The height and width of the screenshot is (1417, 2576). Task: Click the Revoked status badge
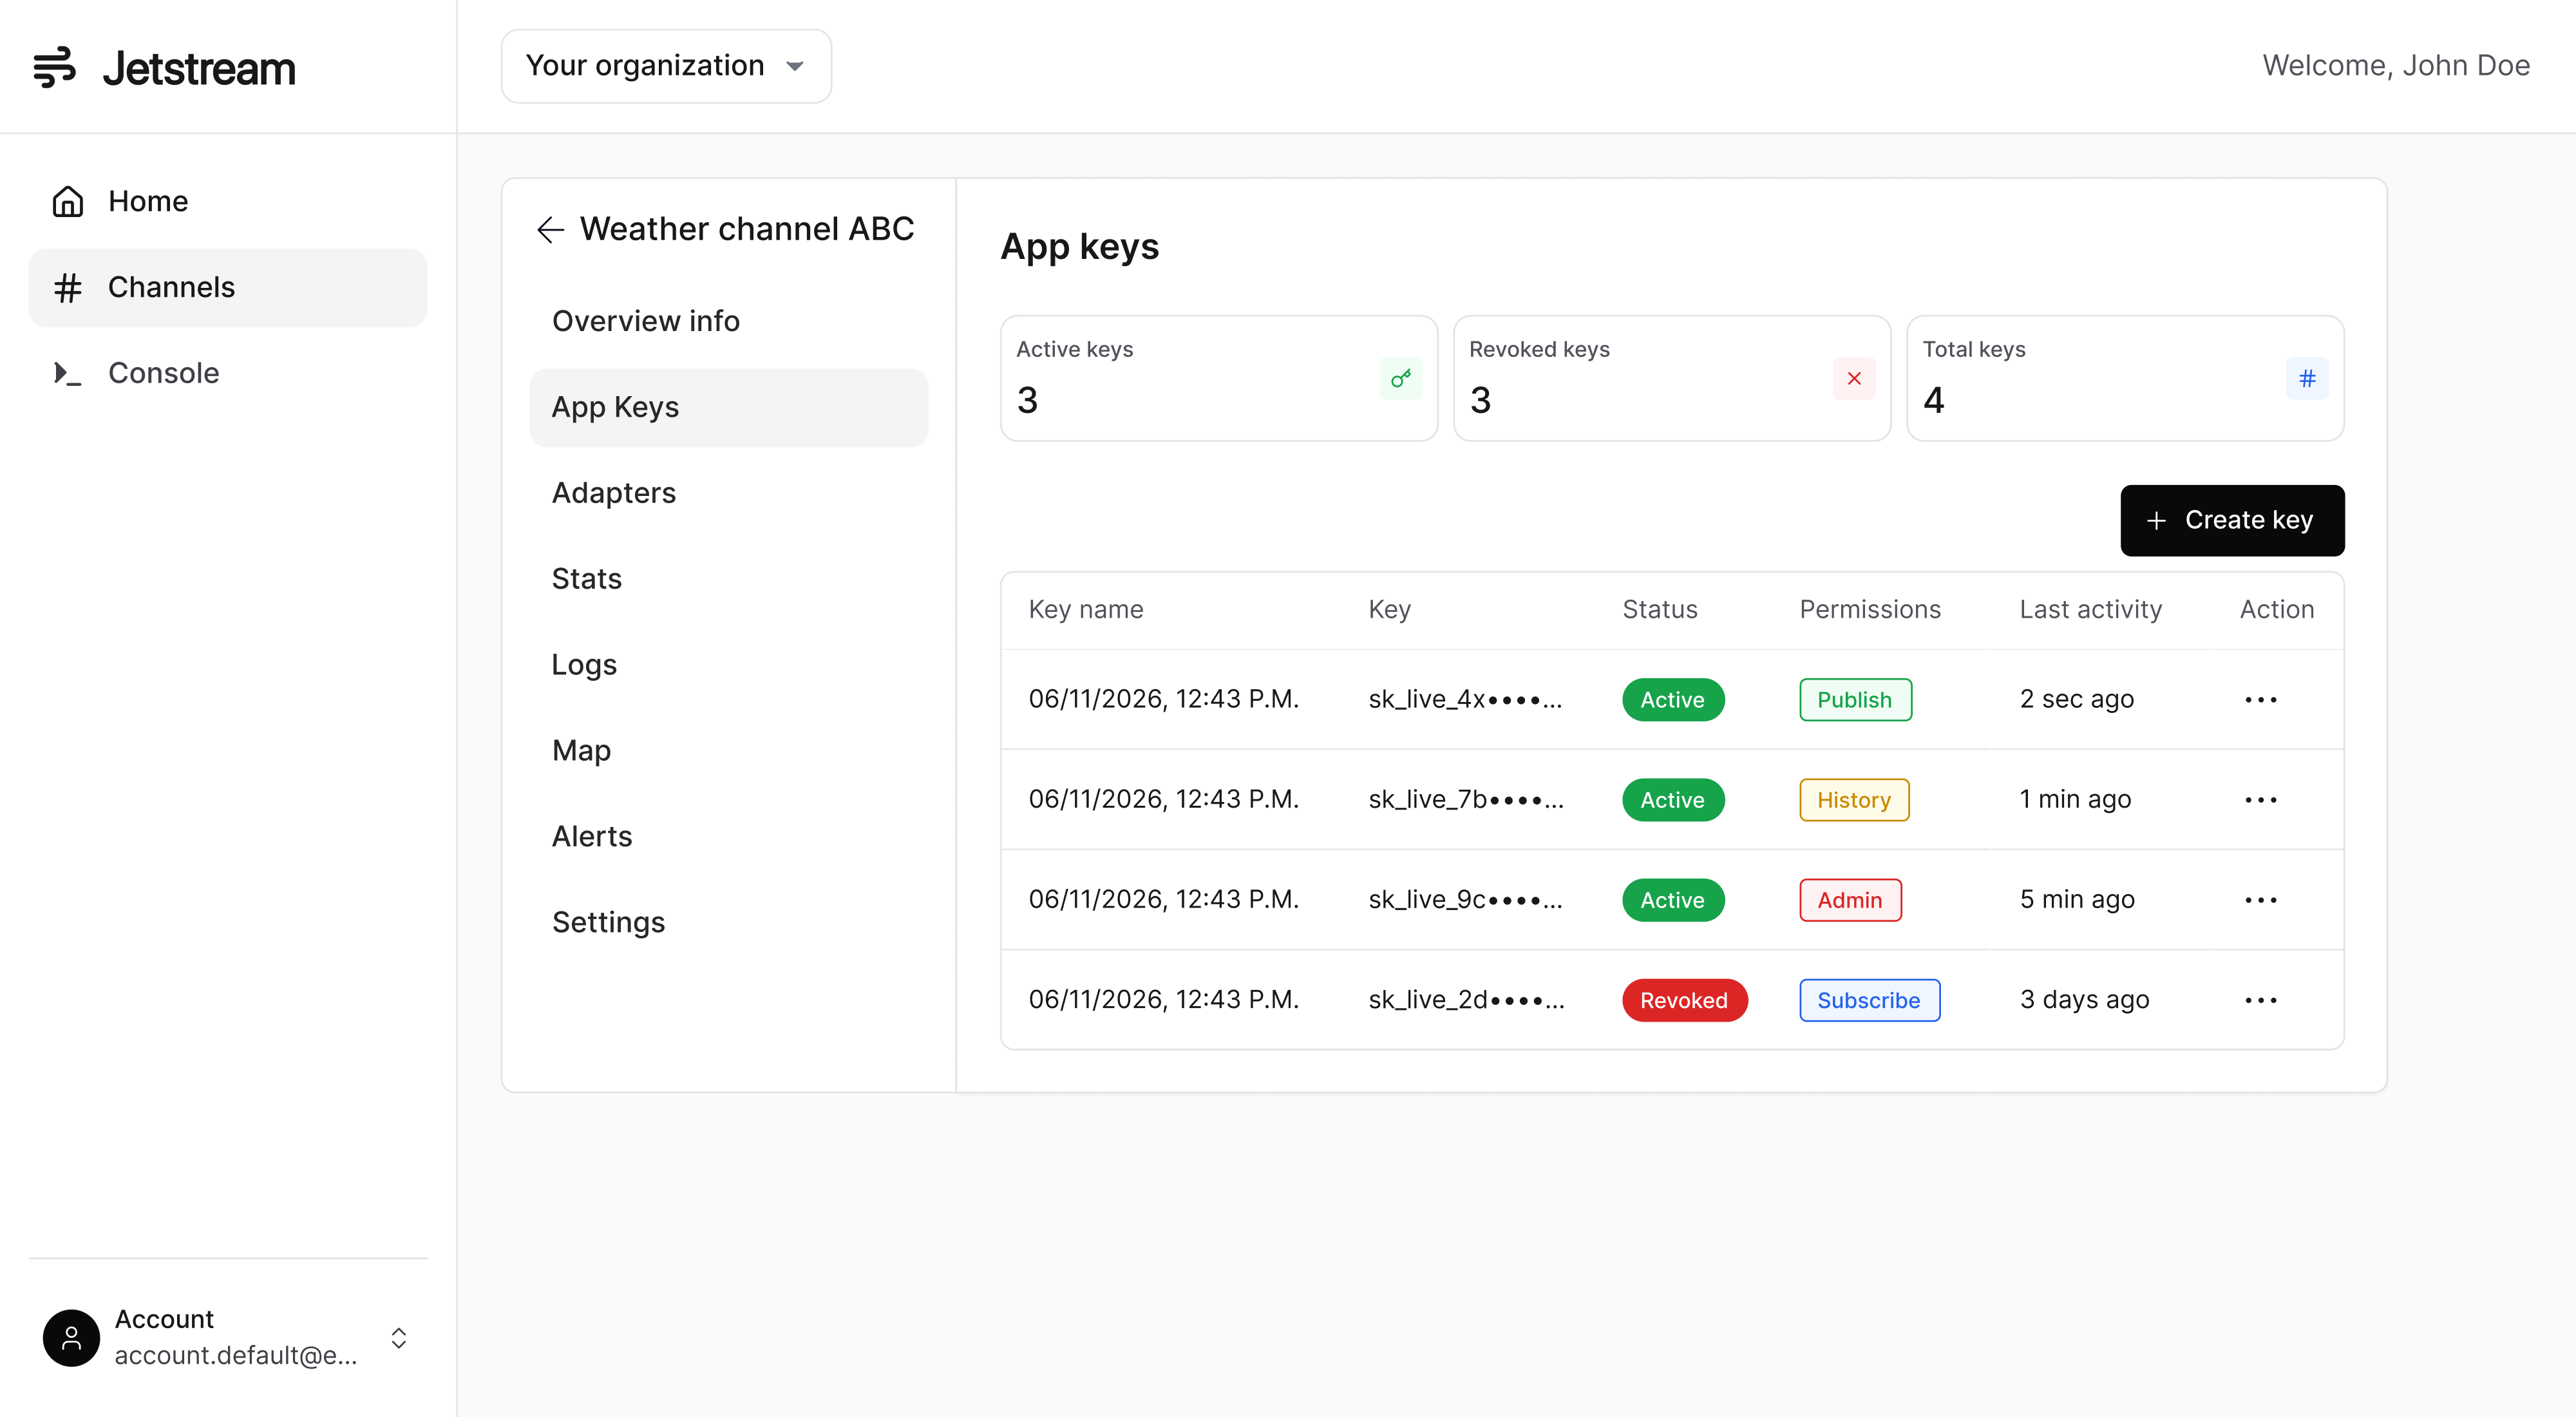click(1684, 999)
